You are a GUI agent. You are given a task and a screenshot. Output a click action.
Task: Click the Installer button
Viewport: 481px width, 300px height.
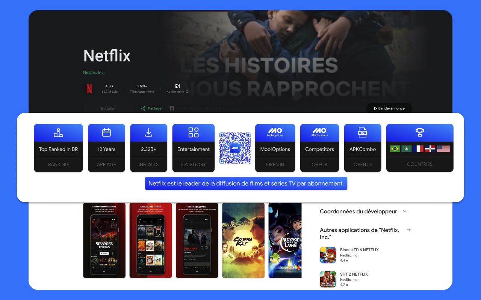tap(108, 108)
